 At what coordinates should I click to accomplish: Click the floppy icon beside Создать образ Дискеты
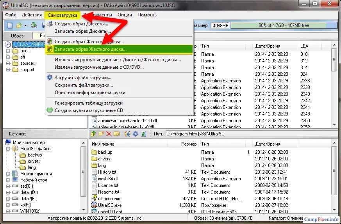pos(50,23)
